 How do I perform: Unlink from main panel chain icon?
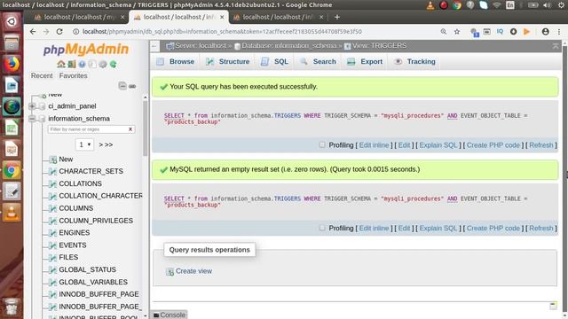pyautogui.click(x=132, y=86)
